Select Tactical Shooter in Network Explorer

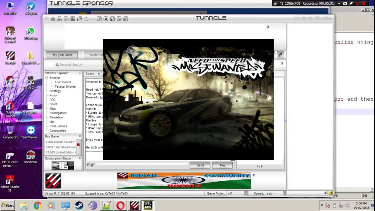pos(66,86)
